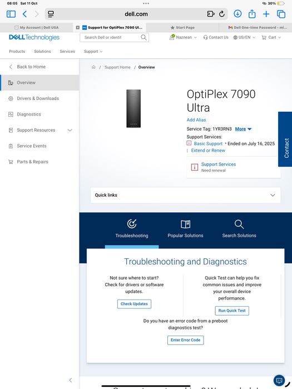Expand More next to Service Tag

click(x=243, y=129)
